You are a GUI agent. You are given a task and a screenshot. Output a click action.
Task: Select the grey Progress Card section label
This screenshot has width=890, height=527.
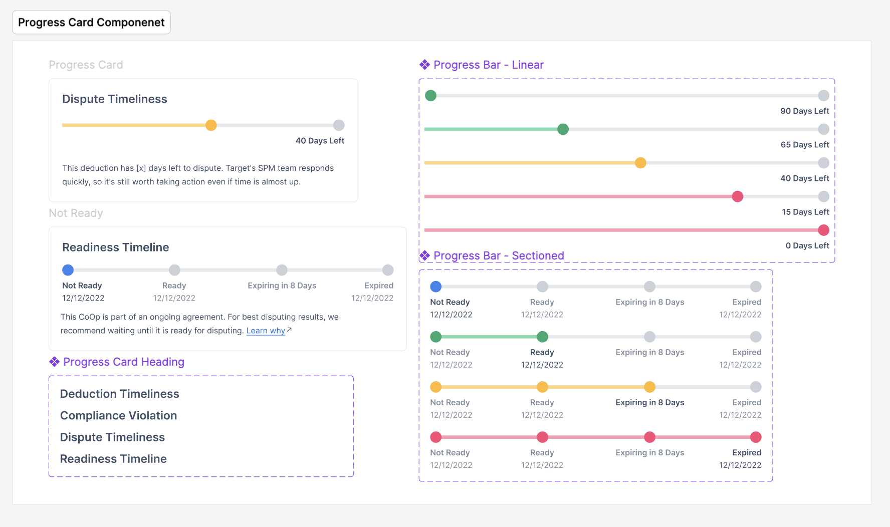pos(86,65)
